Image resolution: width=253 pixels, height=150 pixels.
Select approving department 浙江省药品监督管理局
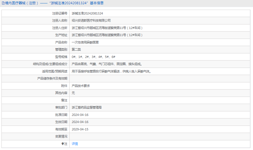click(x=87, y=107)
